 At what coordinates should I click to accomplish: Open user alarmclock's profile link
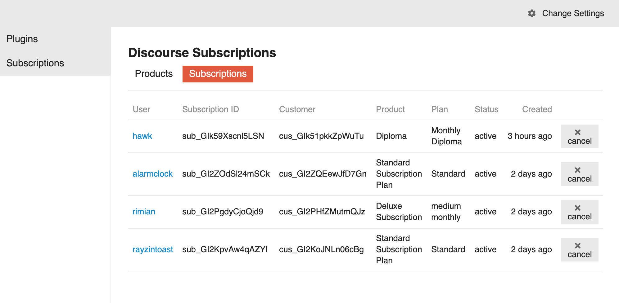(x=152, y=174)
